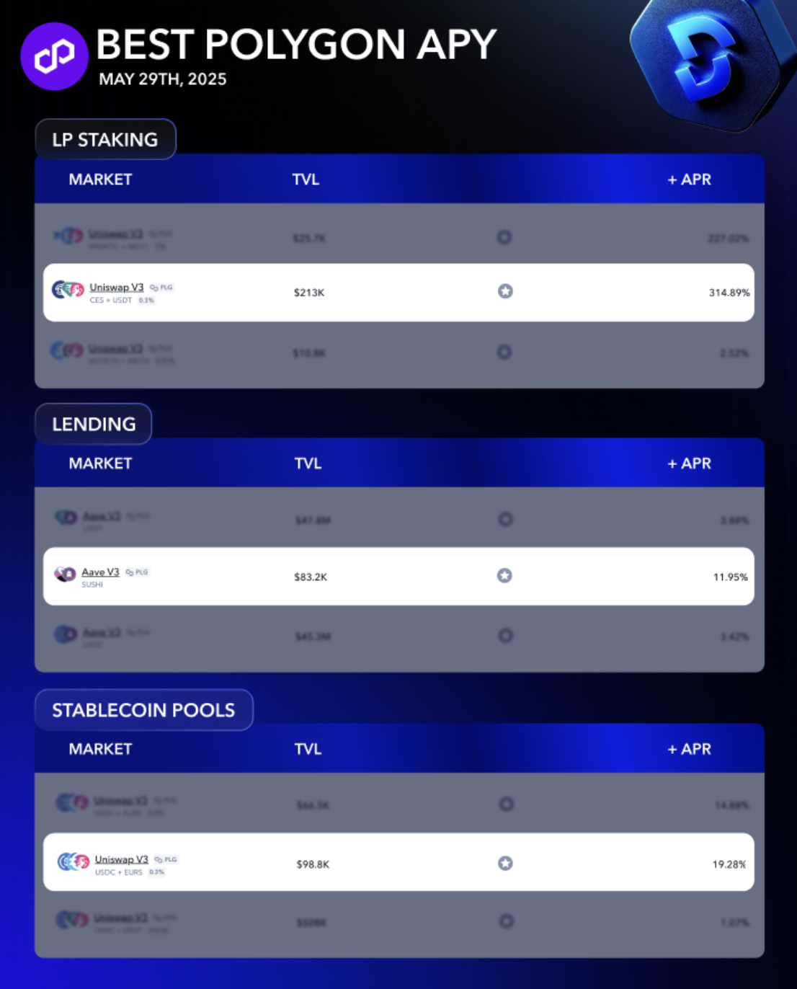Open Uniswap V3 USDC + EURS link
The width and height of the screenshot is (797, 989).
point(121,859)
